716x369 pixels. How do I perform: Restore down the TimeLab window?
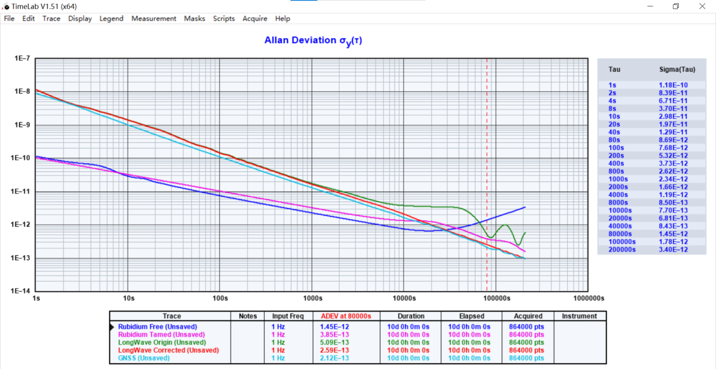pyautogui.click(x=675, y=6)
